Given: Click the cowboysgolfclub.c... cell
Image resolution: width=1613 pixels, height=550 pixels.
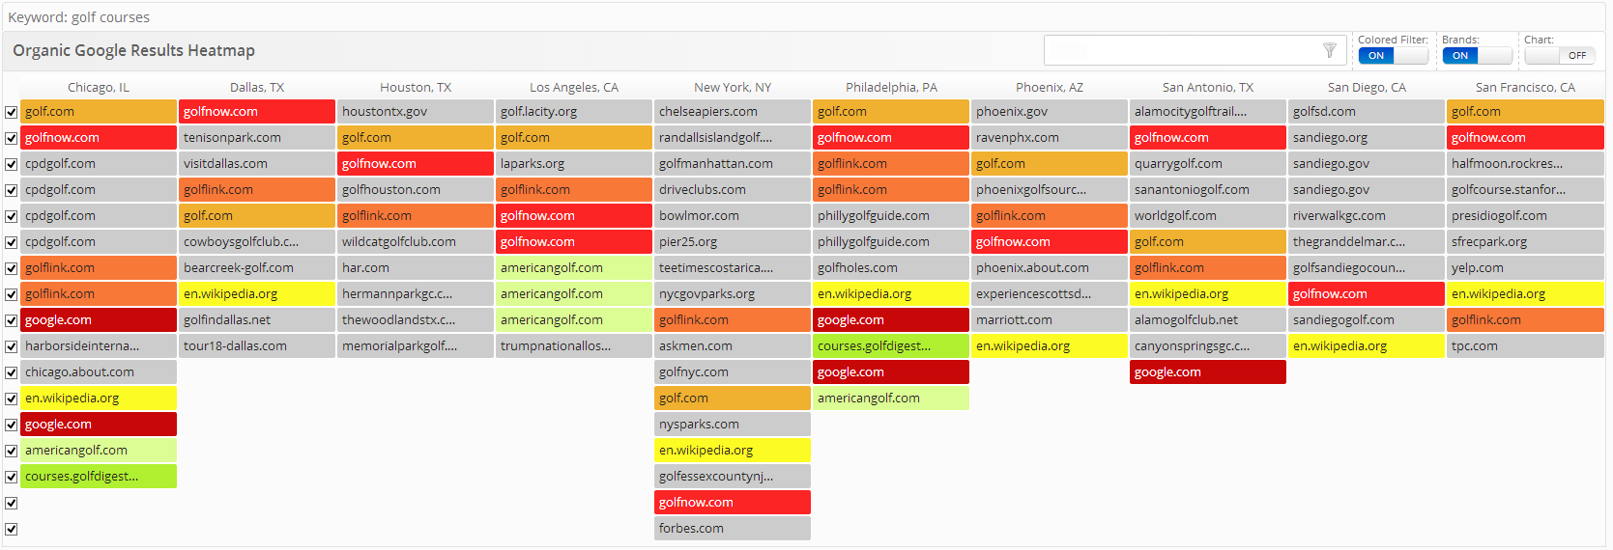Looking at the screenshot, I should (257, 242).
